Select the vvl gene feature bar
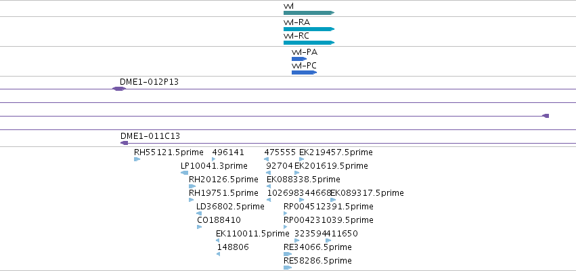The image size is (576, 271). point(309,13)
